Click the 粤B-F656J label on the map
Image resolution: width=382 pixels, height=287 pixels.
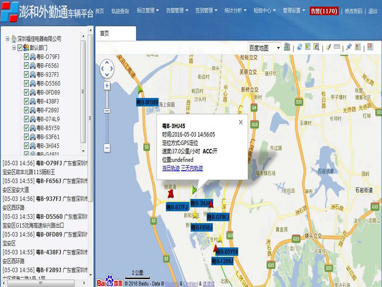202,228
